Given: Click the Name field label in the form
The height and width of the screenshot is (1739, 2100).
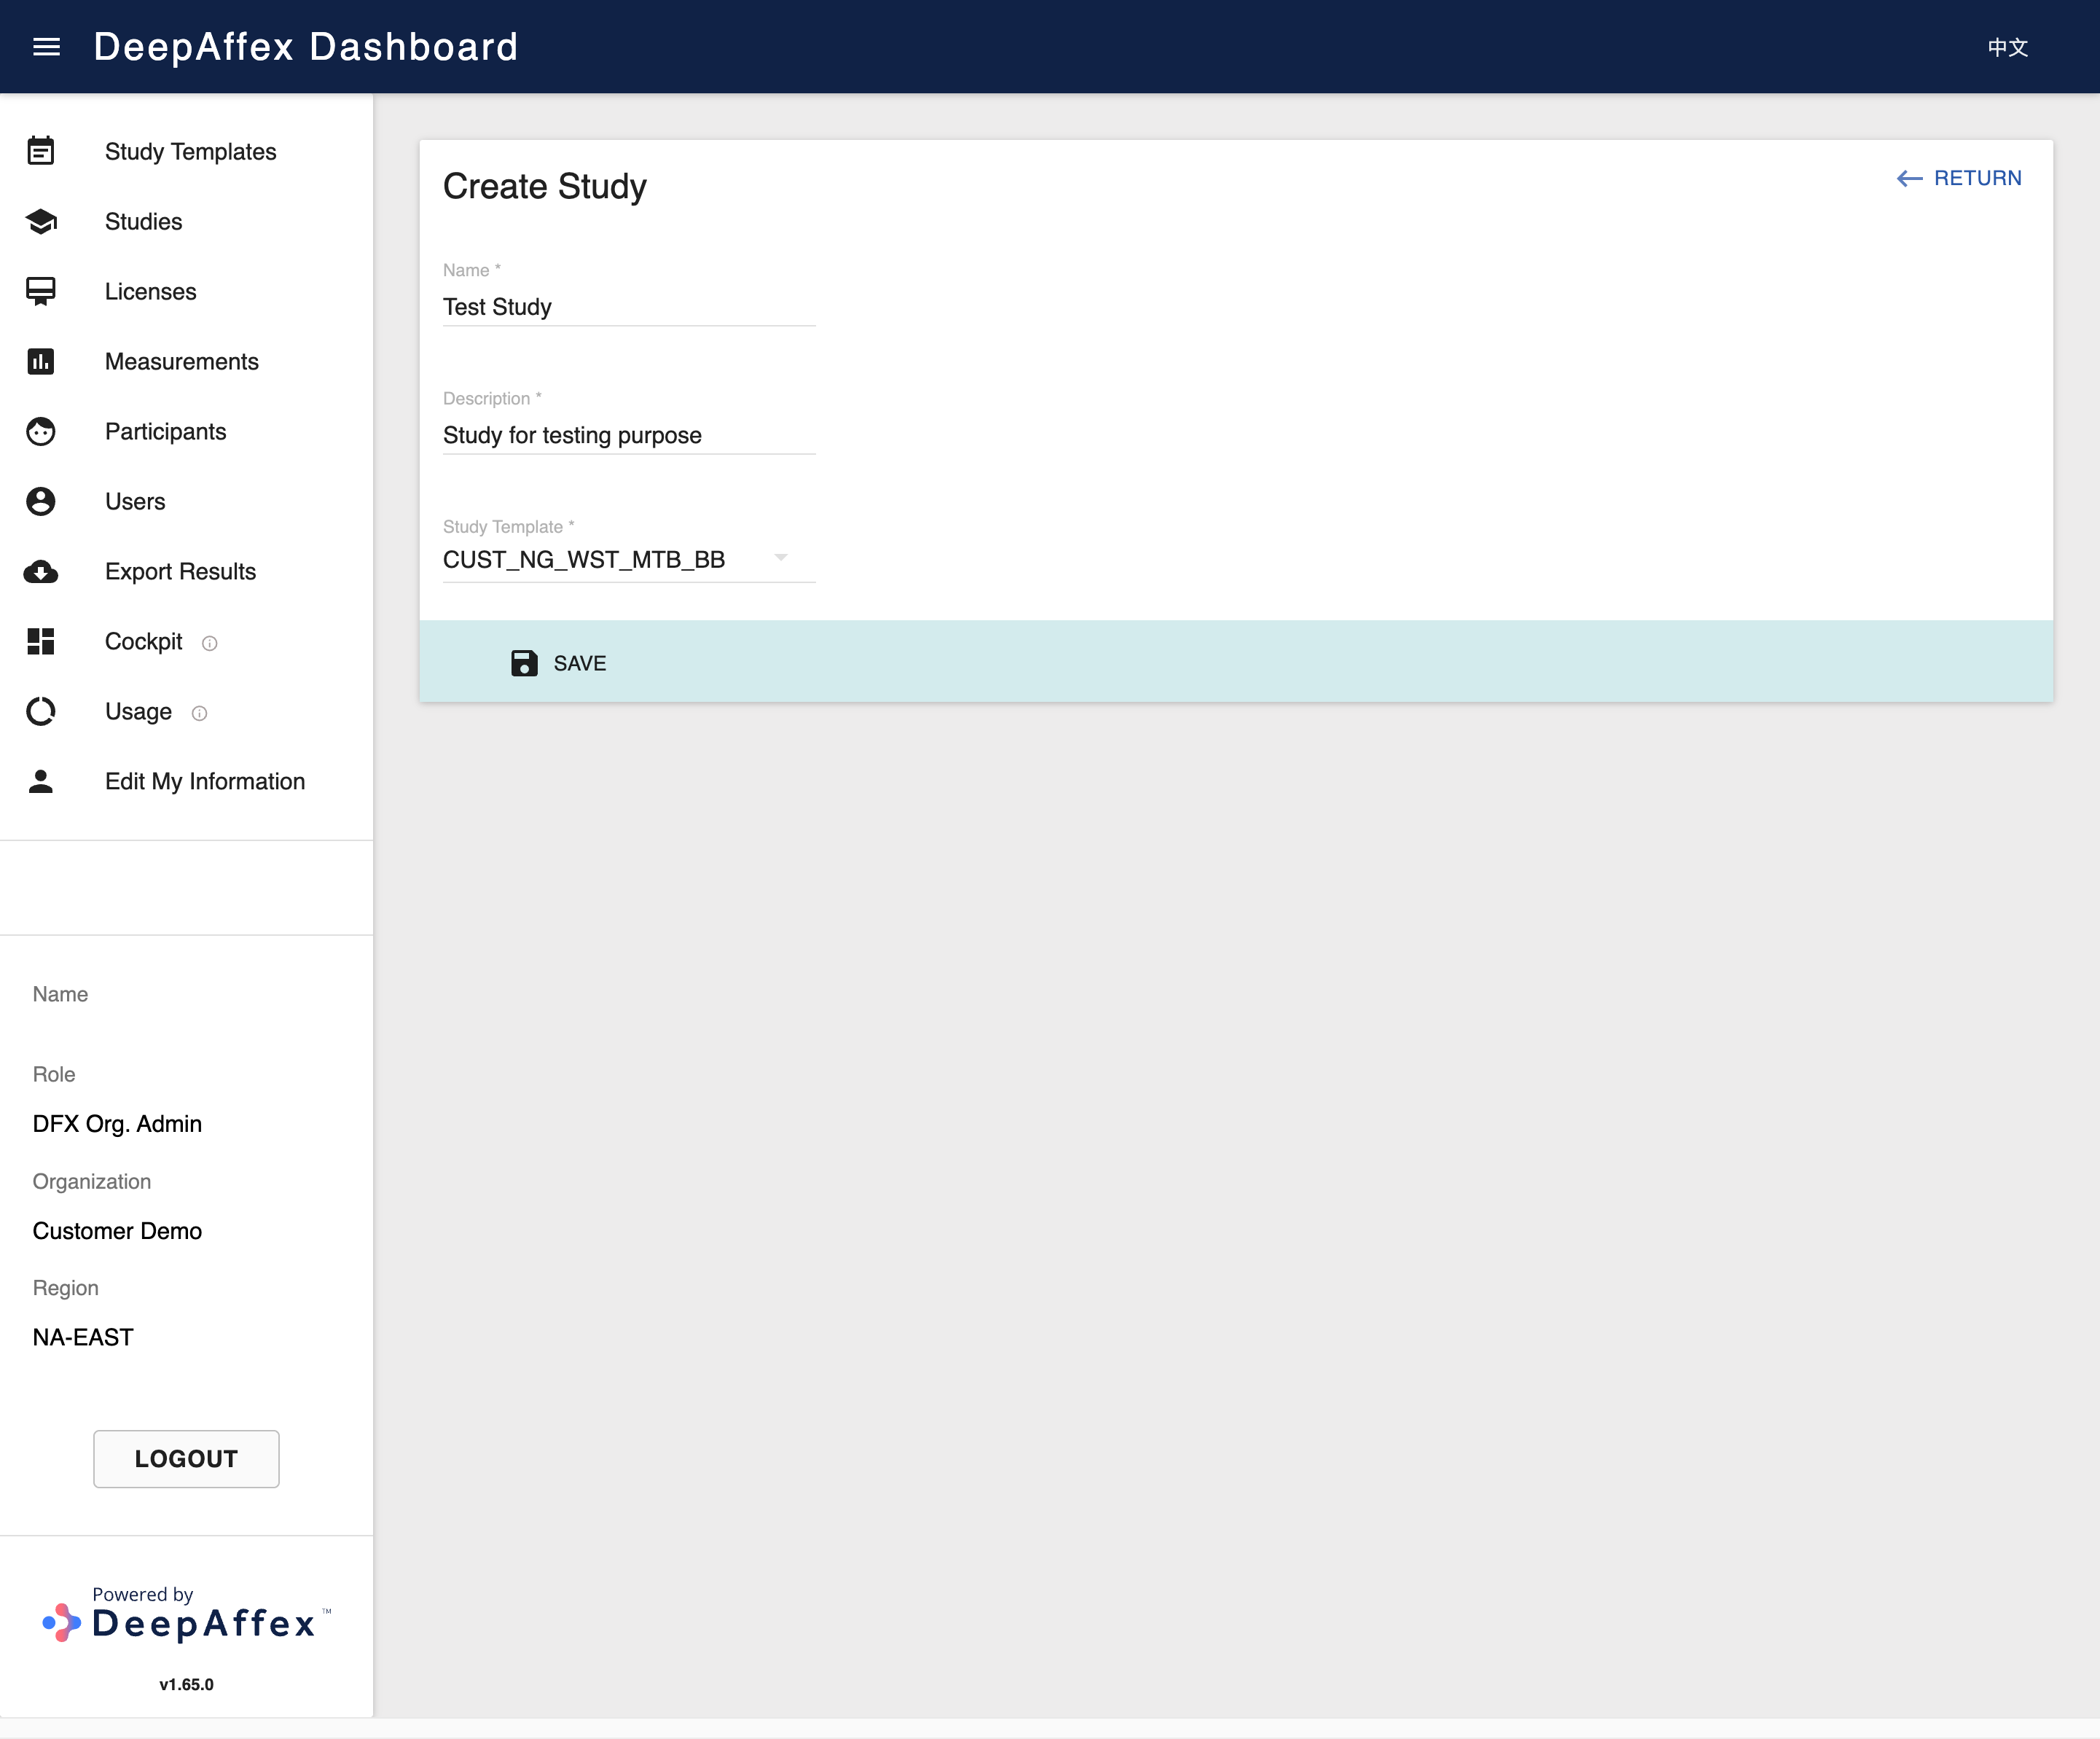Looking at the screenshot, I should click(x=472, y=270).
